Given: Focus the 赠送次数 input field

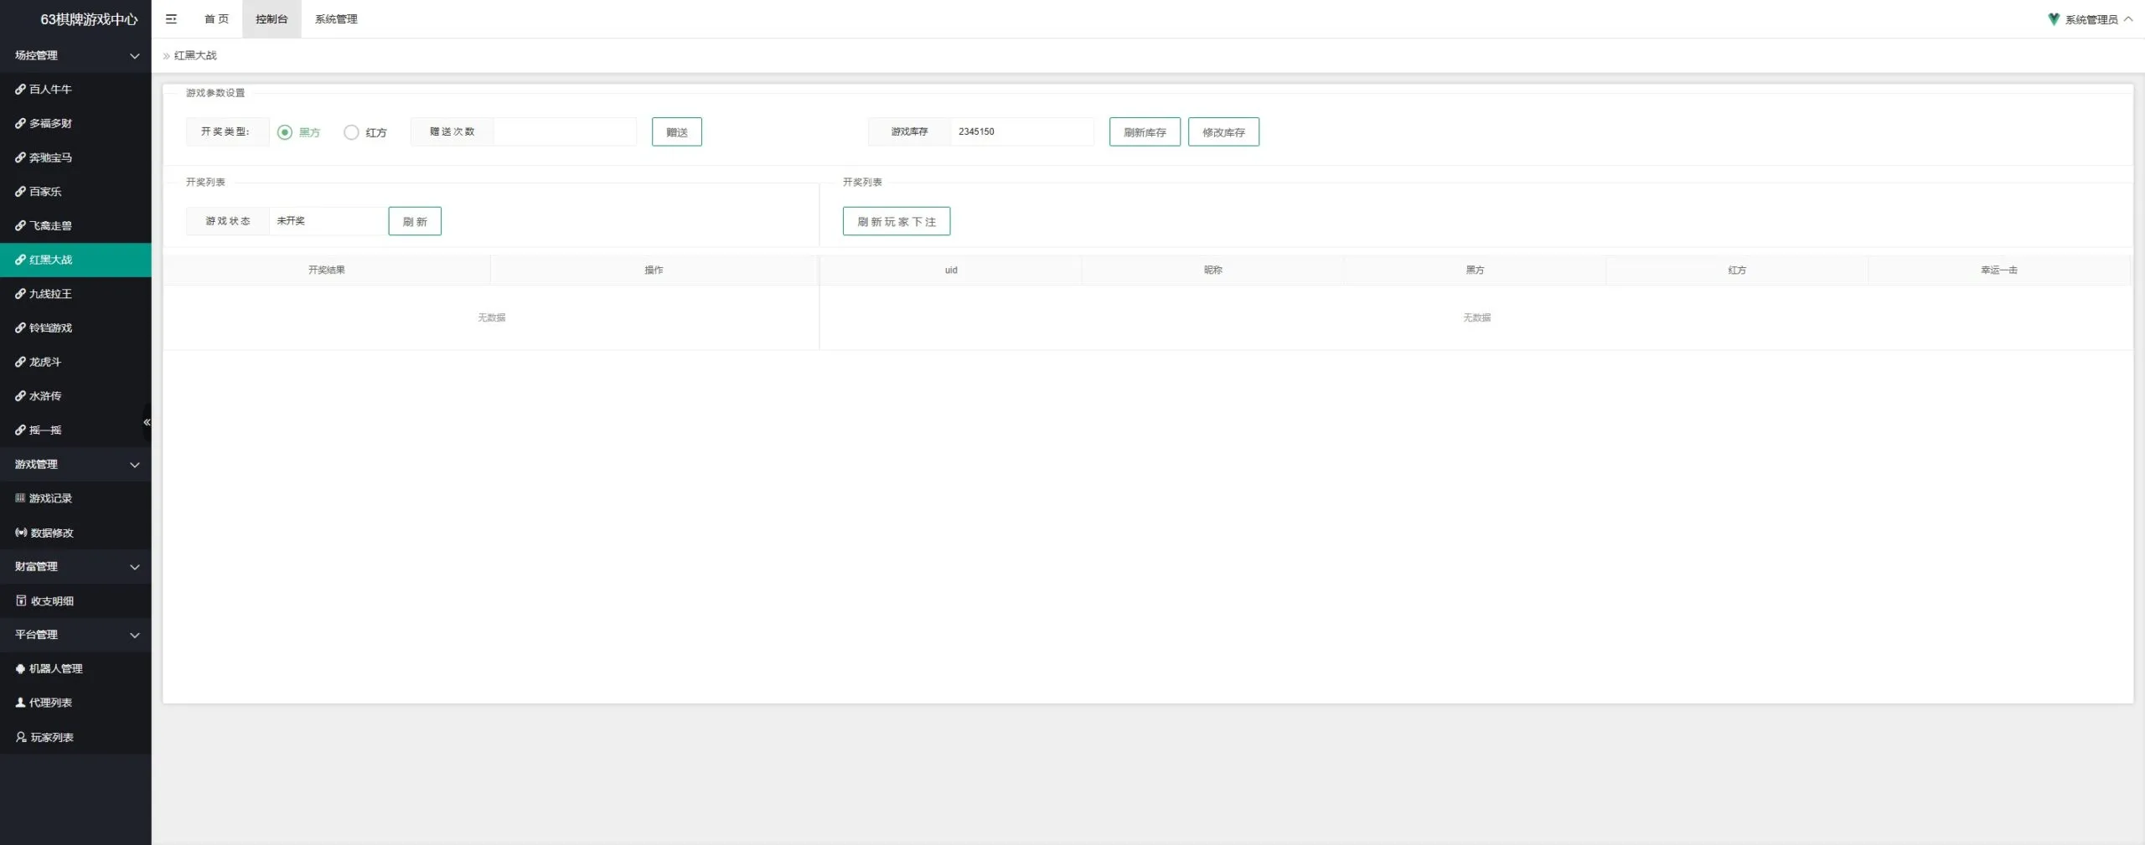Looking at the screenshot, I should pos(565,131).
